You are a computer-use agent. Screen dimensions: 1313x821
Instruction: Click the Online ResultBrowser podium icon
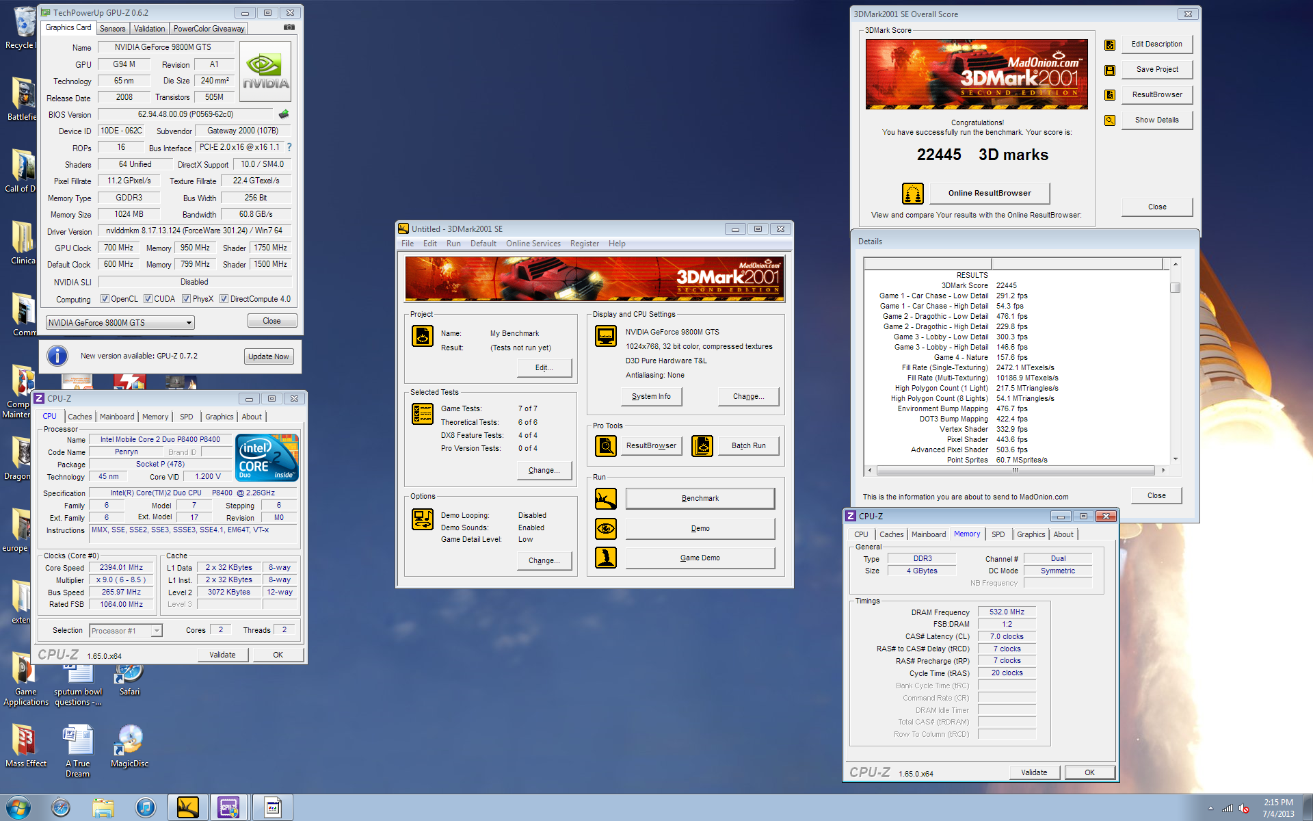[x=913, y=194]
